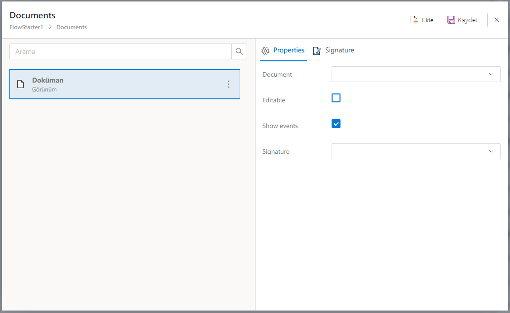Click the gear icon on Properties tab
Image resolution: width=510 pixels, height=313 pixels.
point(265,51)
